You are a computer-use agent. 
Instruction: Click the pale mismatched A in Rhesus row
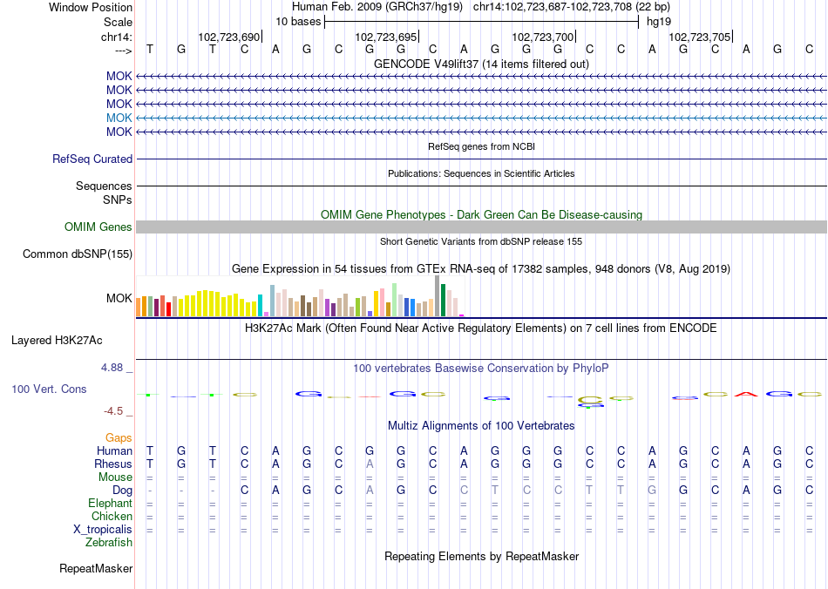[370, 464]
